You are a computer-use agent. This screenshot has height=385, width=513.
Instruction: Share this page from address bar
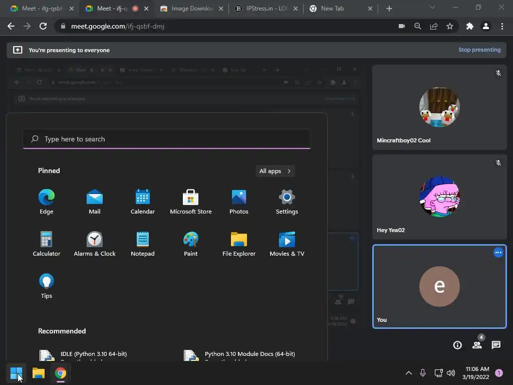[434, 26]
